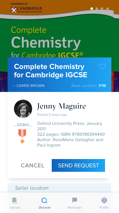Tap the SDNY label under the avatar
Screen dimensions: 119x213
(23, 125)
